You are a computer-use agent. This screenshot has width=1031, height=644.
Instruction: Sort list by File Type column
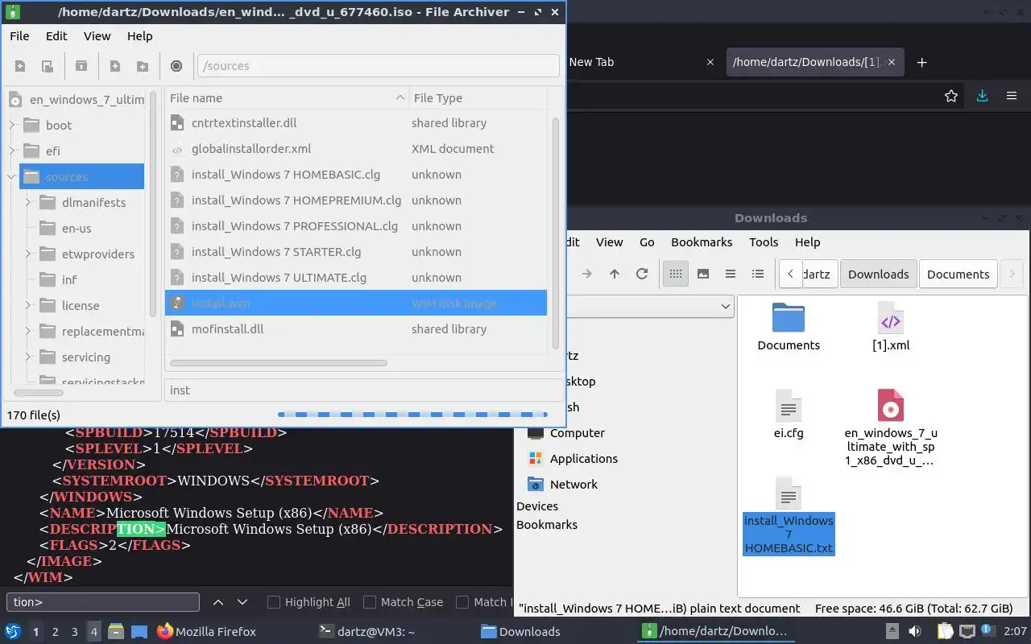478,97
